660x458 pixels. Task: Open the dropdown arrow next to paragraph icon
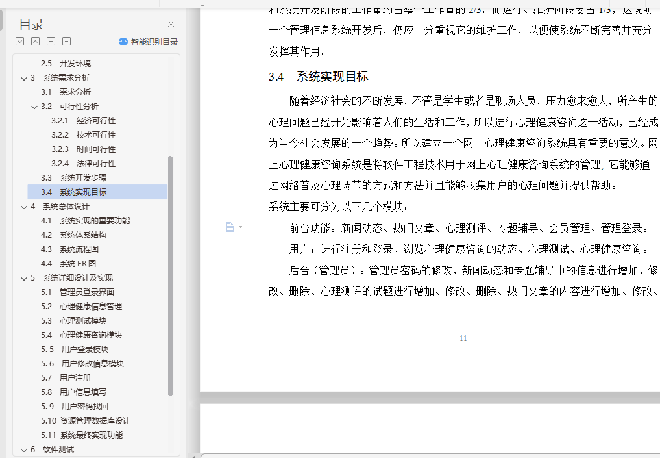click(x=240, y=227)
